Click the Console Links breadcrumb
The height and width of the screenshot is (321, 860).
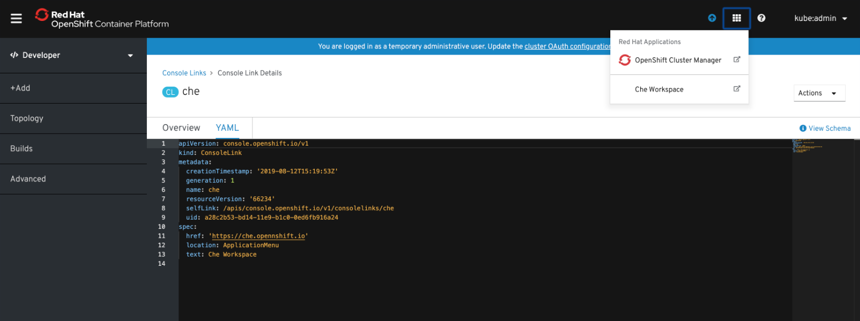[x=184, y=73]
